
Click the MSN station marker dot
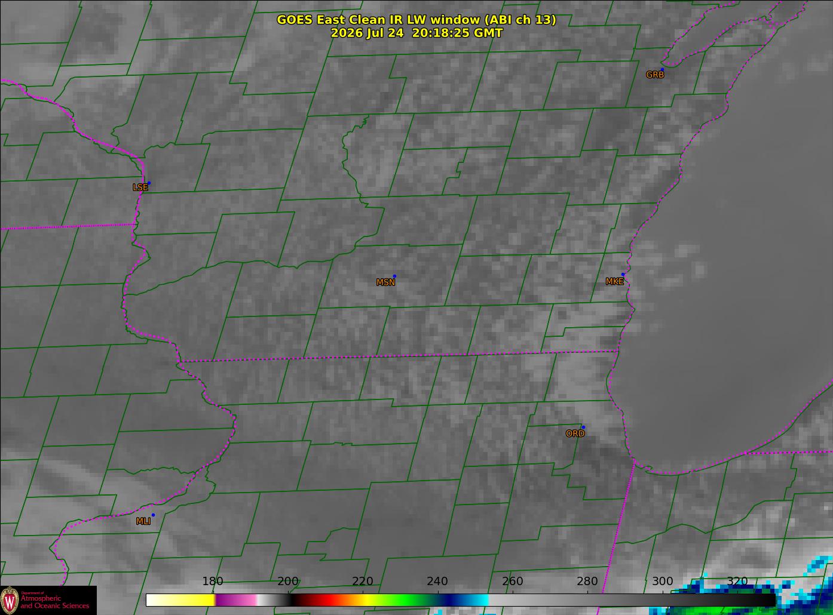pos(394,276)
